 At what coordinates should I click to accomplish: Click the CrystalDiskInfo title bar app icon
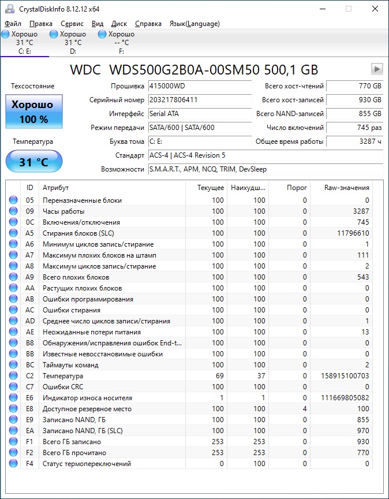[x=9, y=9]
